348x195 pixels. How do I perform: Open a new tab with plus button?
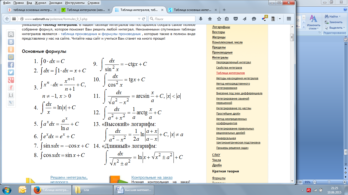click(x=224, y=10)
